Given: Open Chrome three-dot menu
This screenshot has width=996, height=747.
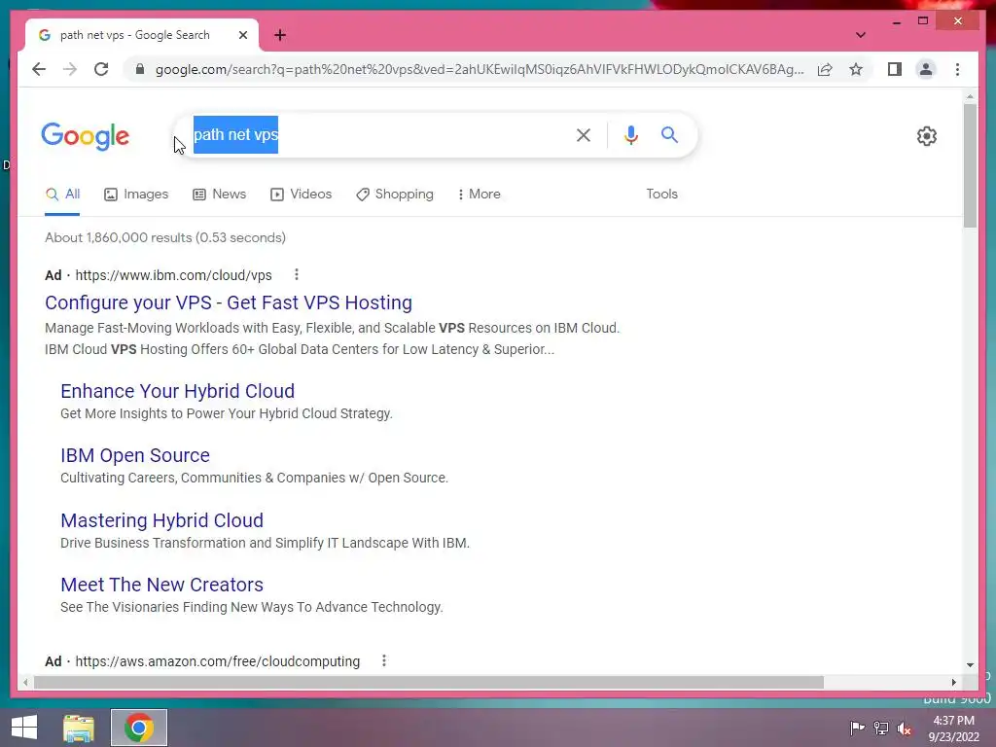Looking at the screenshot, I should coord(957,69).
